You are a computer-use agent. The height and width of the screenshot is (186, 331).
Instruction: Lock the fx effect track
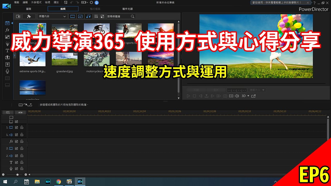22,141
